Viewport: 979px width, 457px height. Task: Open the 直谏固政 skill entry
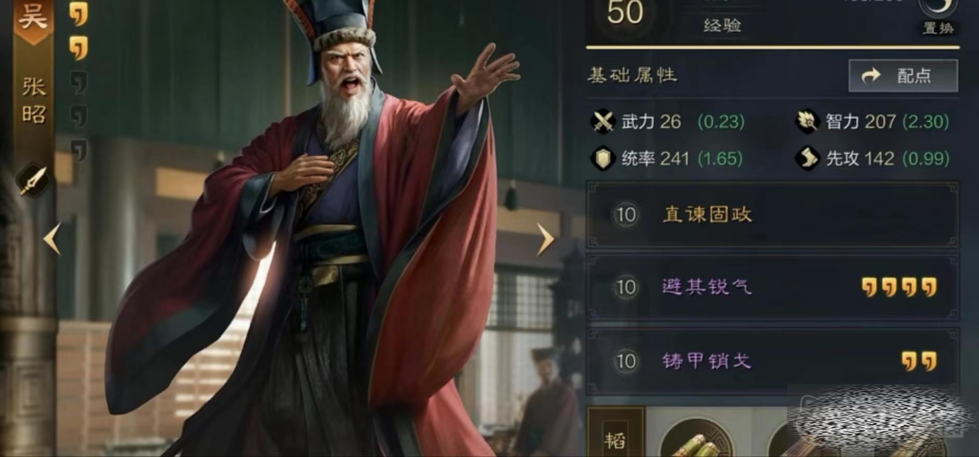[x=773, y=214]
